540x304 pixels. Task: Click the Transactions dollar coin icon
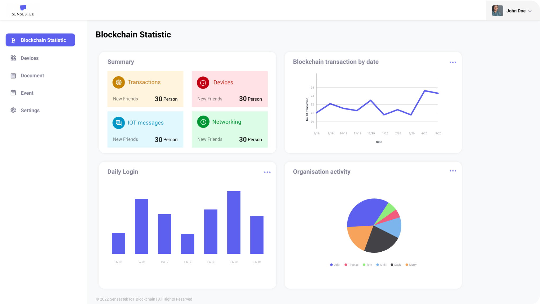119,82
